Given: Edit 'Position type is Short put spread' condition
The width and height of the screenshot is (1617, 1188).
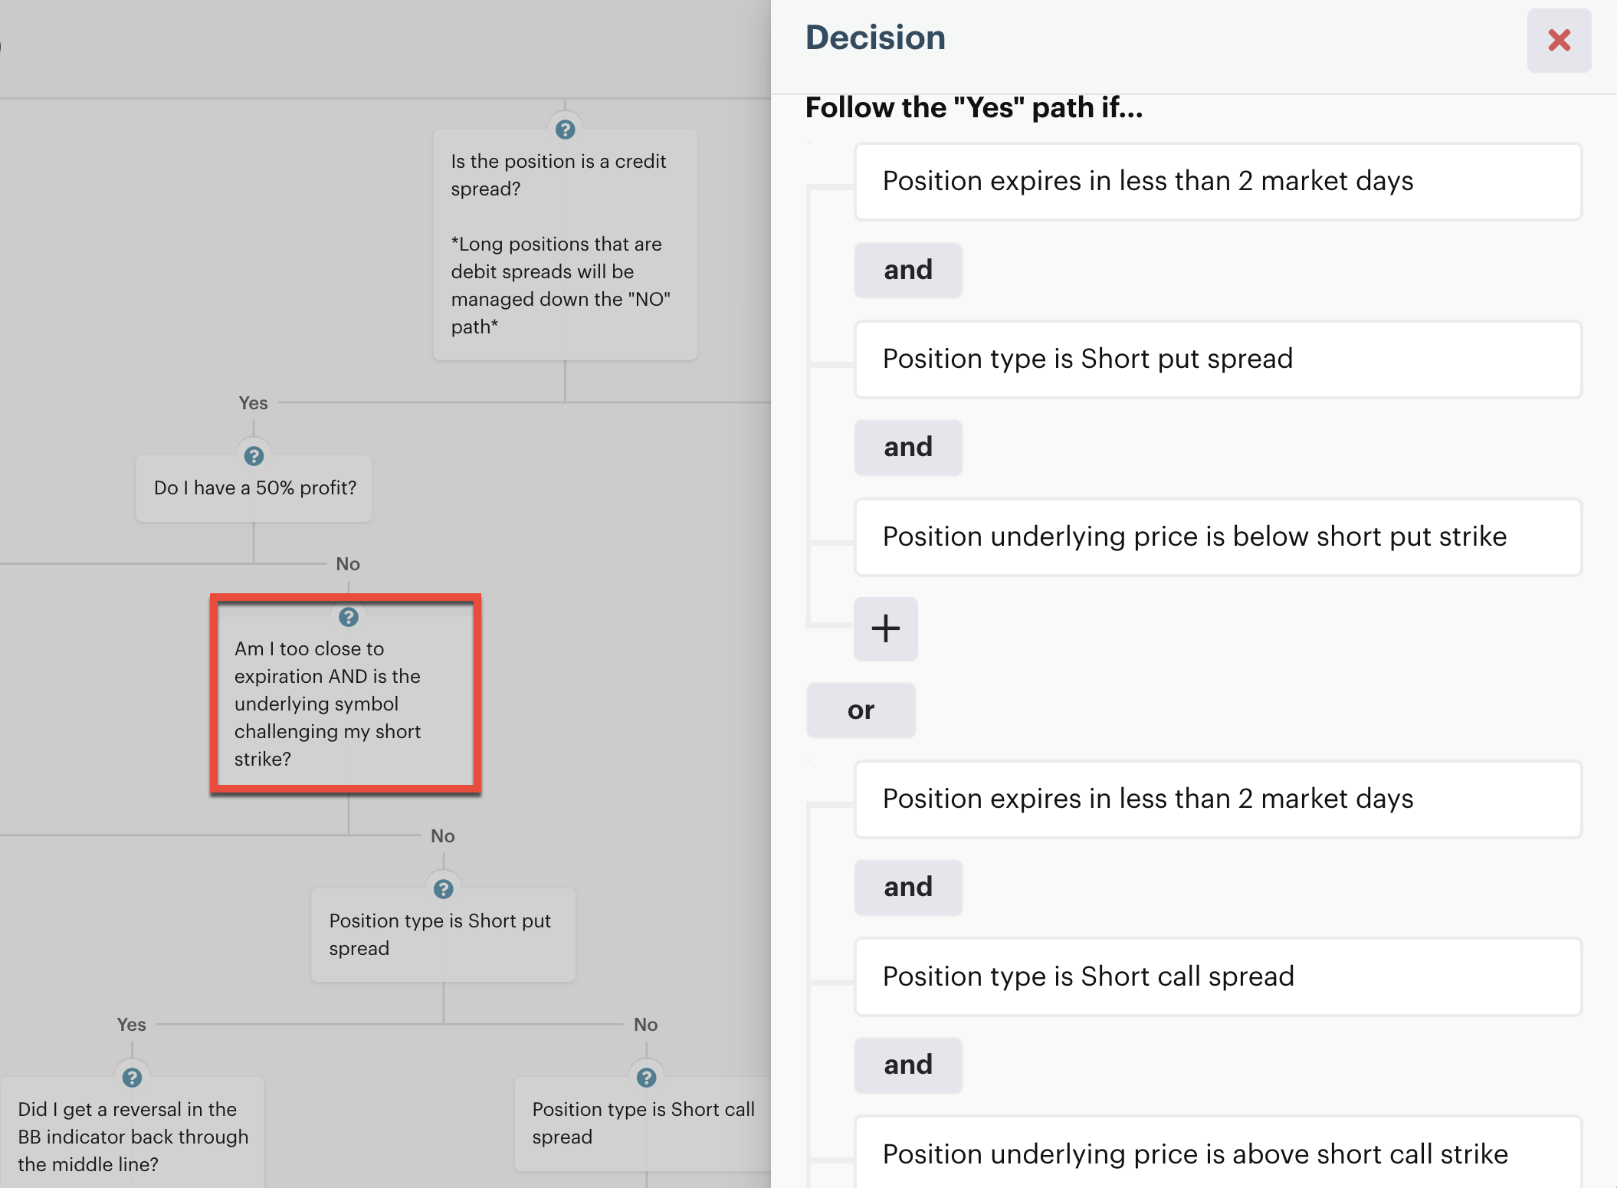Looking at the screenshot, I should pyautogui.click(x=1217, y=359).
